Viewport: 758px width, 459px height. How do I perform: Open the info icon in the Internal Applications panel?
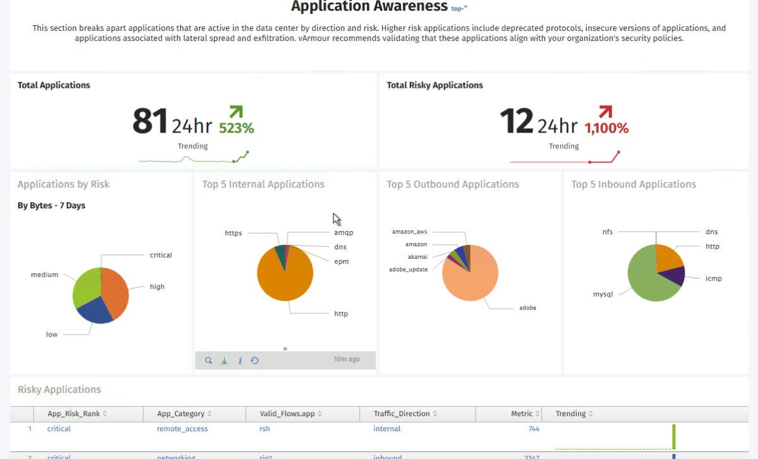click(x=240, y=361)
